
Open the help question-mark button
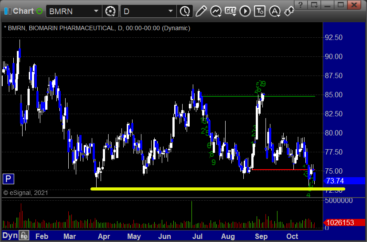(x=301, y=5)
